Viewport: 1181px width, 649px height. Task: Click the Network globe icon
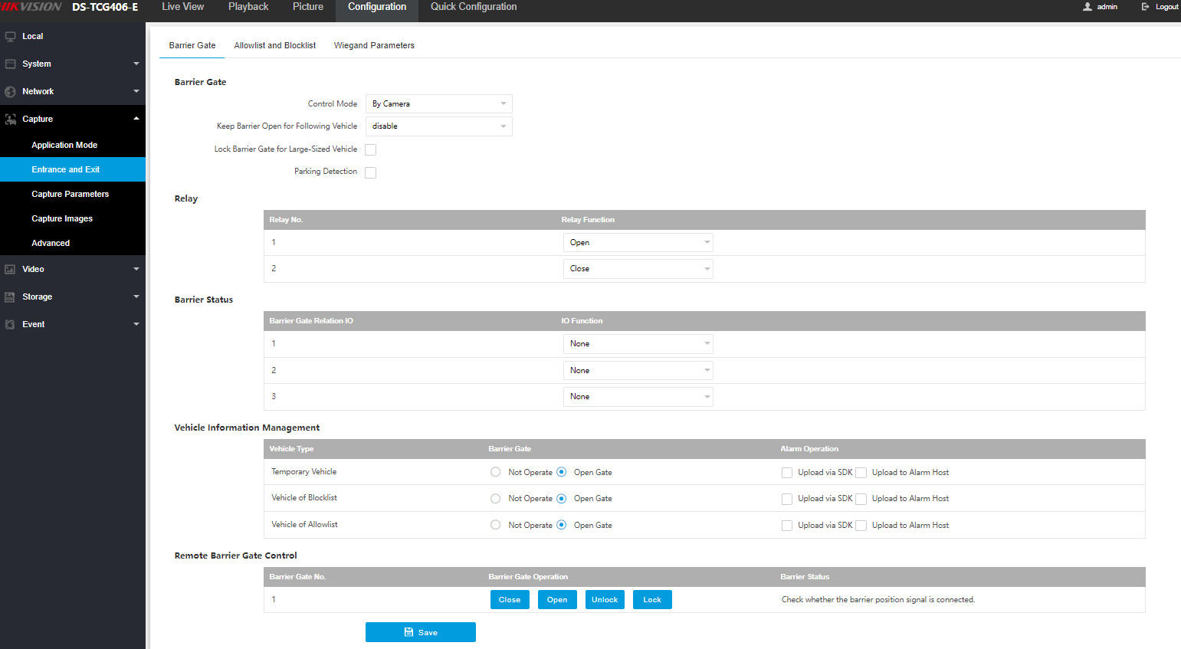coord(11,92)
